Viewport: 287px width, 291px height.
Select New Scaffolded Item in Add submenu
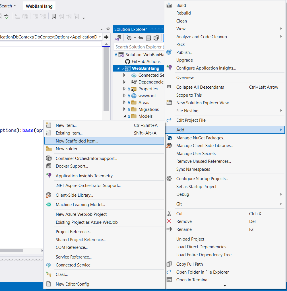(104, 141)
